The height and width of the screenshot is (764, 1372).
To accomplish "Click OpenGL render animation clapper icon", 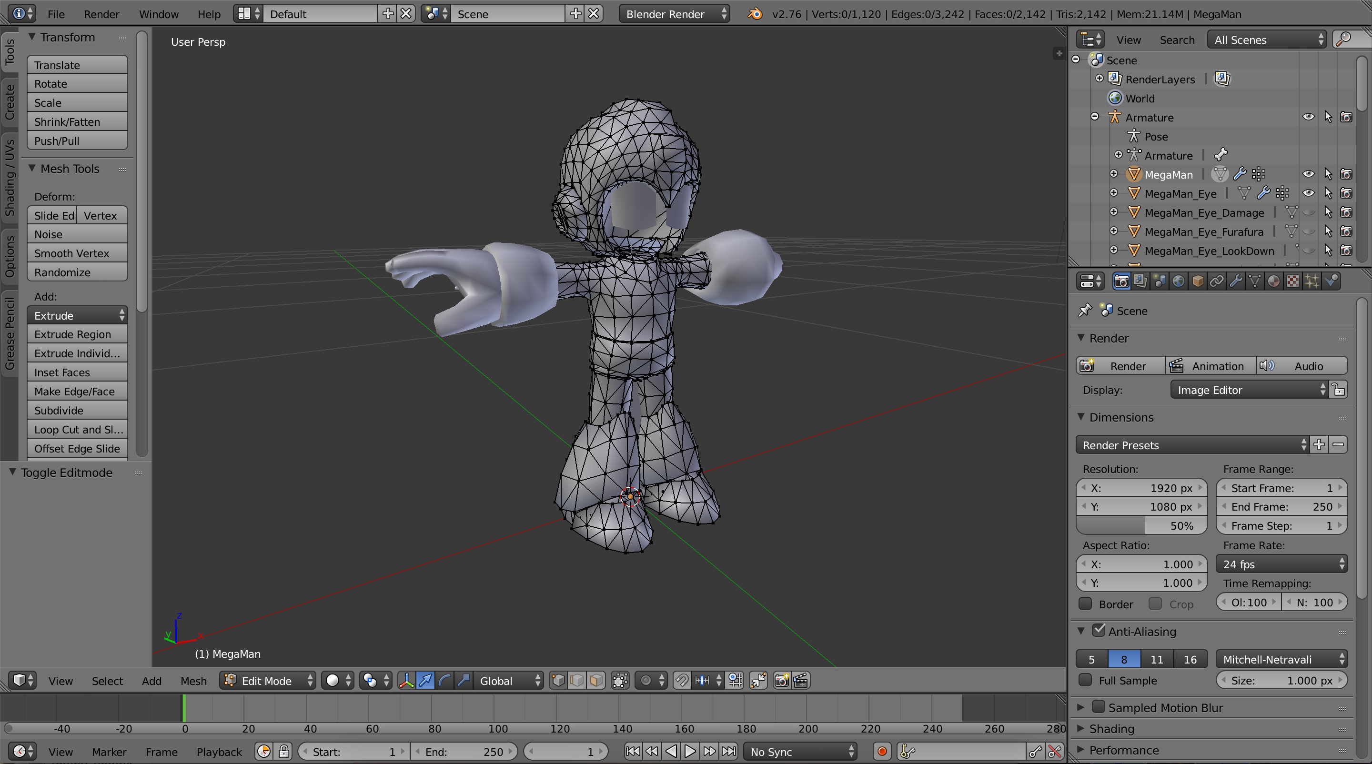I will 800,681.
